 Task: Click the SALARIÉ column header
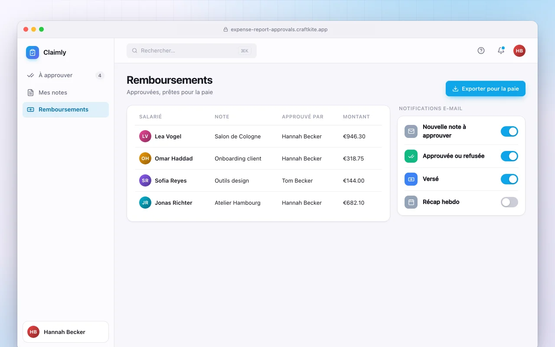coord(150,117)
